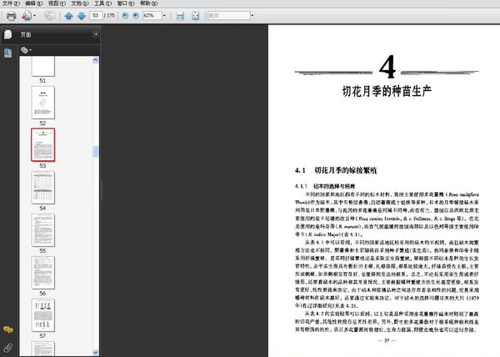This screenshot has height=357, width=500.
Task: Click the find search text field
Action: (228, 15)
